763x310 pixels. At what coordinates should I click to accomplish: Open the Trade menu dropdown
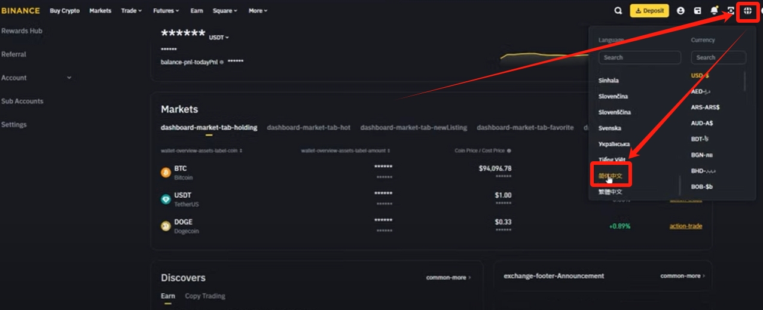132,11
